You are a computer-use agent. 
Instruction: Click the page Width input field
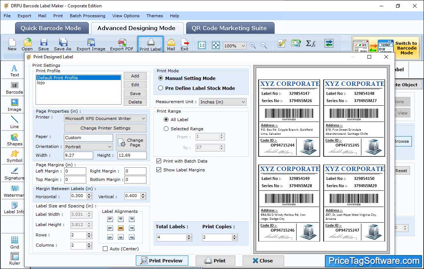(79, 155)
